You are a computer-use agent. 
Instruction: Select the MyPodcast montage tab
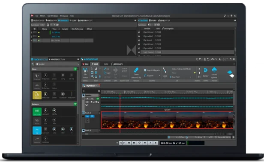(91, 86)
